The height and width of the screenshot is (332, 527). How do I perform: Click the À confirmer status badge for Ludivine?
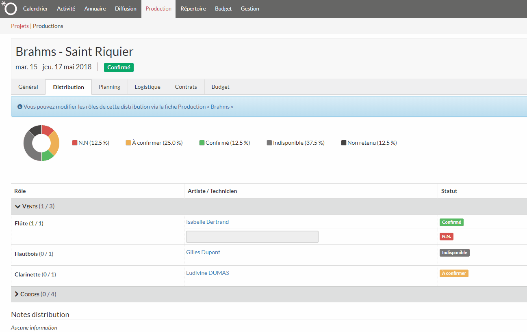pos(454,273)
